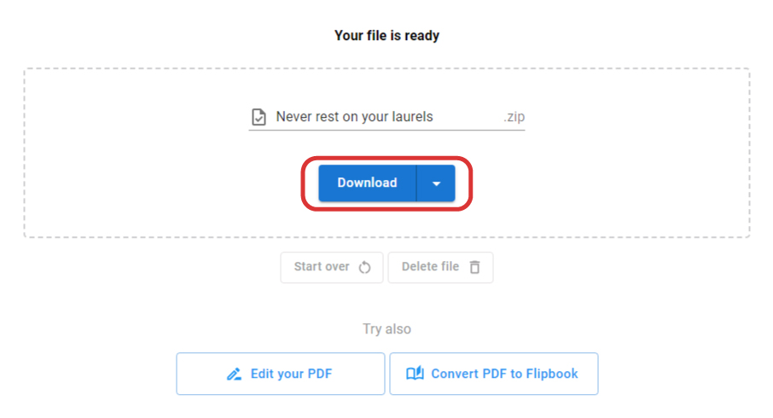This screenshot has height=418, width=773.
Task: Choose the Delete file text label
Action: click(430, 267)
